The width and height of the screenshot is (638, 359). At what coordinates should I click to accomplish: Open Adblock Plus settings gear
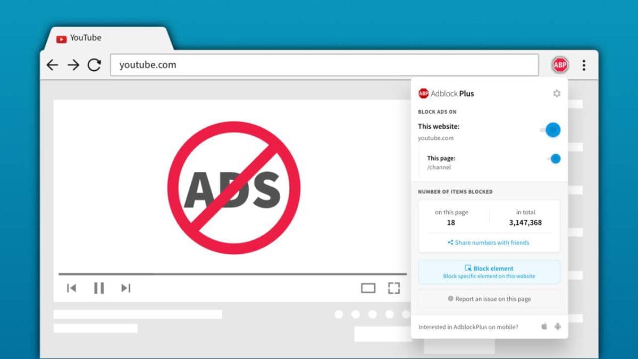click(x=557, y=94)
